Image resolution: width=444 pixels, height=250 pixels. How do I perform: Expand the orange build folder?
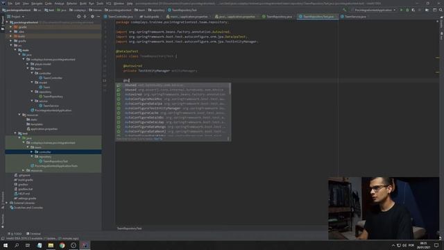coord(11,36)
